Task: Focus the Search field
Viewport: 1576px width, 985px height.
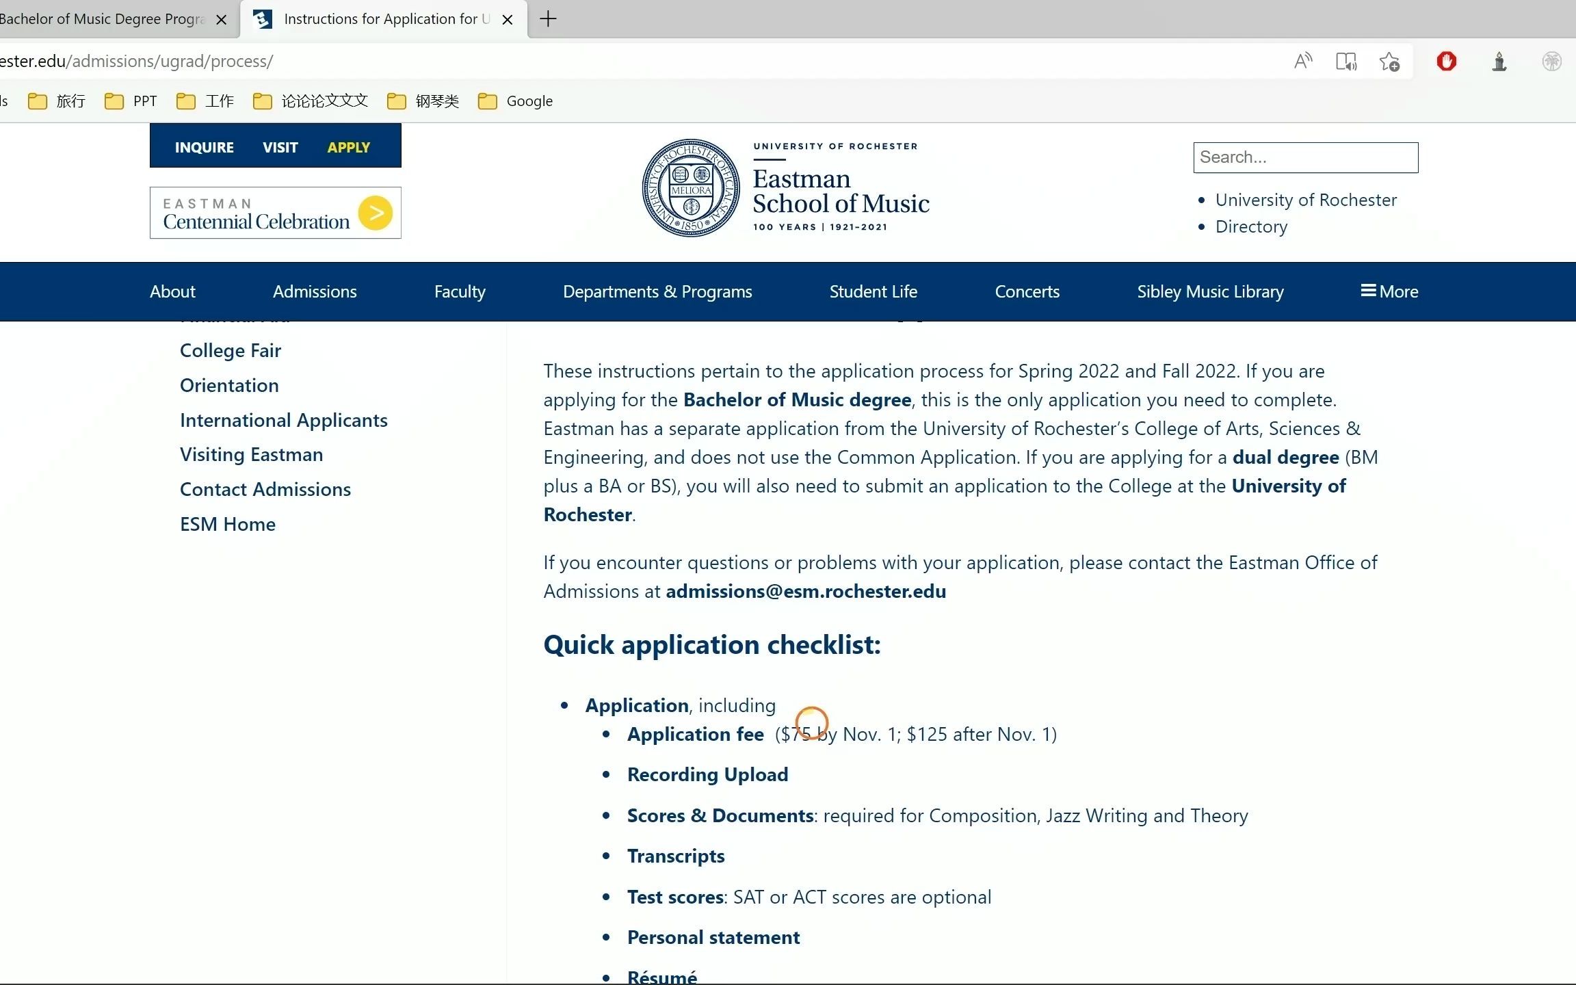Action: pos(1305,157)
